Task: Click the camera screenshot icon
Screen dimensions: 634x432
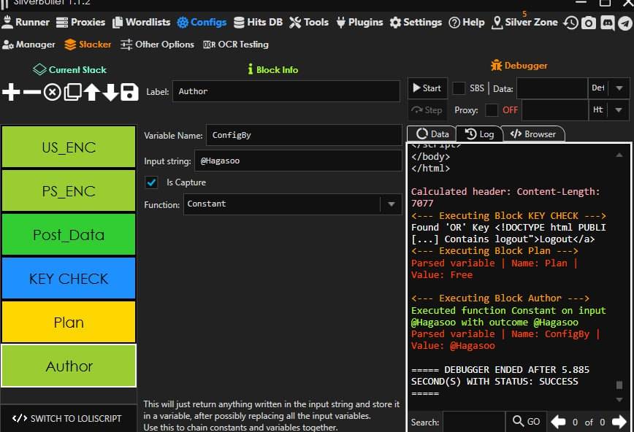Action: click(589, 23)
